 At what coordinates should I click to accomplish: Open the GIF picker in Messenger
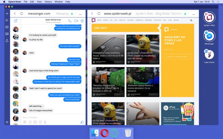pyautogui.click(x=35, y=122)
